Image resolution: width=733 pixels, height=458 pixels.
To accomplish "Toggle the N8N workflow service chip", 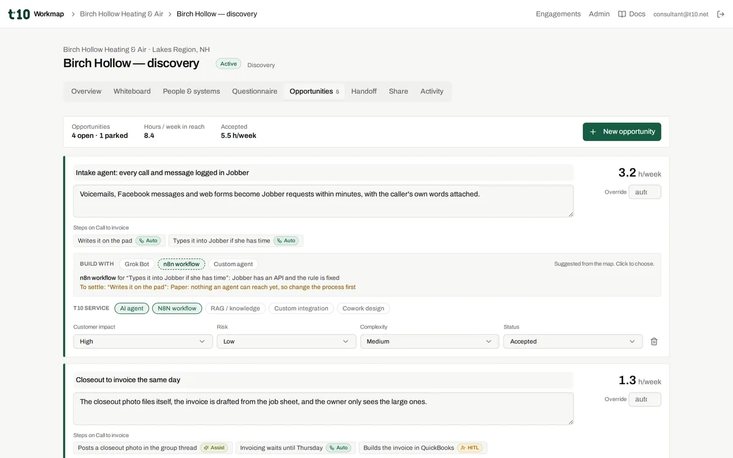I will click(177, 308).
